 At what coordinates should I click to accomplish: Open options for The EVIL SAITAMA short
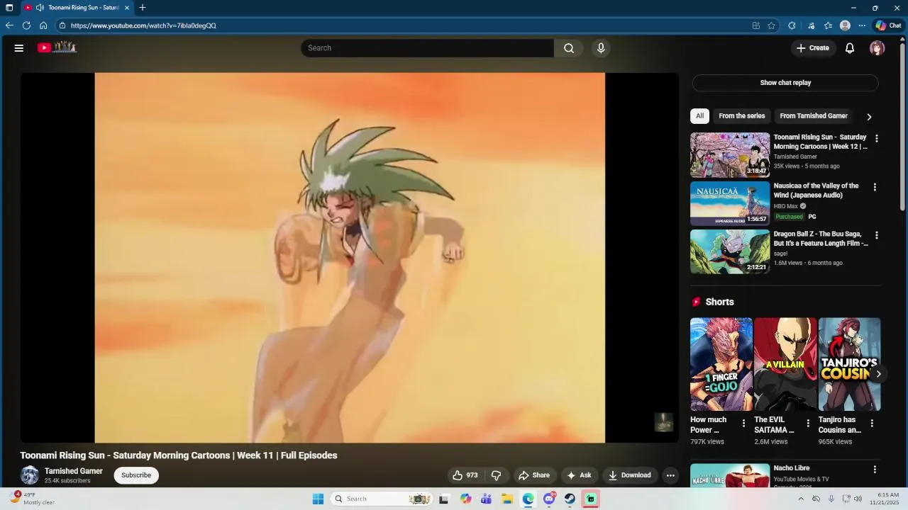808,424
